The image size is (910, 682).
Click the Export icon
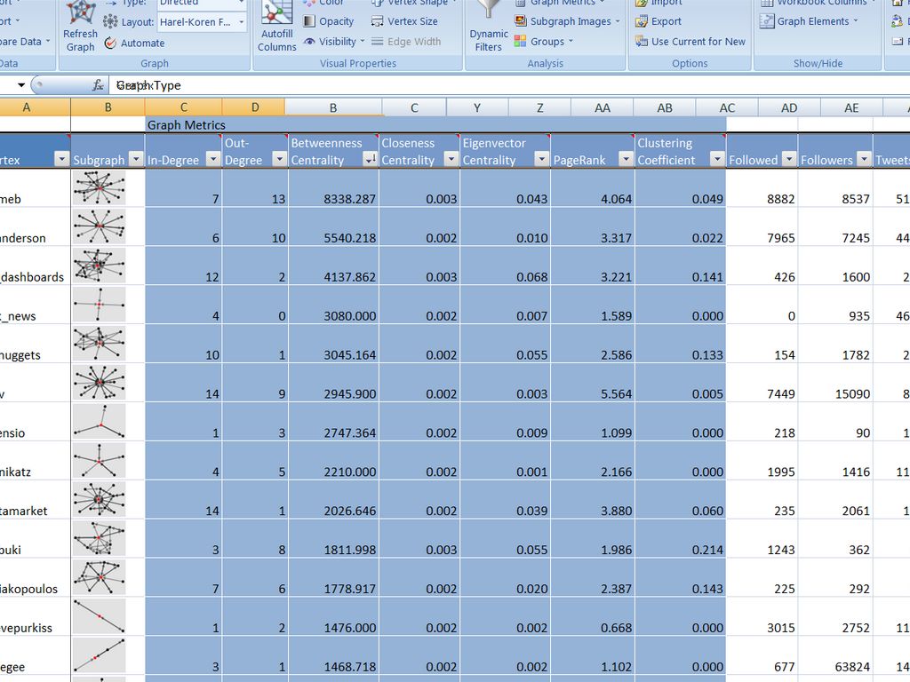click(x=643, y=21)
